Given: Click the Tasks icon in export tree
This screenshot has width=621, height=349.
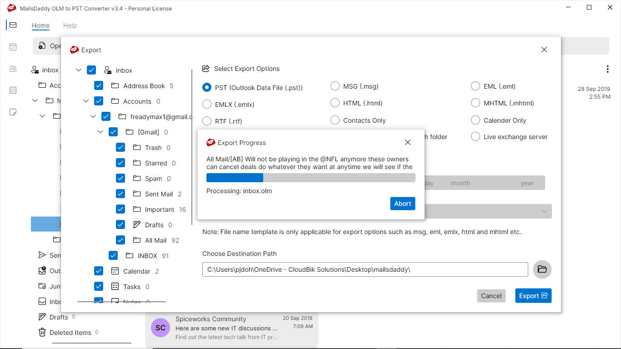Looking at the screenshot, I should pyautogui.click(x=115, y=287).
